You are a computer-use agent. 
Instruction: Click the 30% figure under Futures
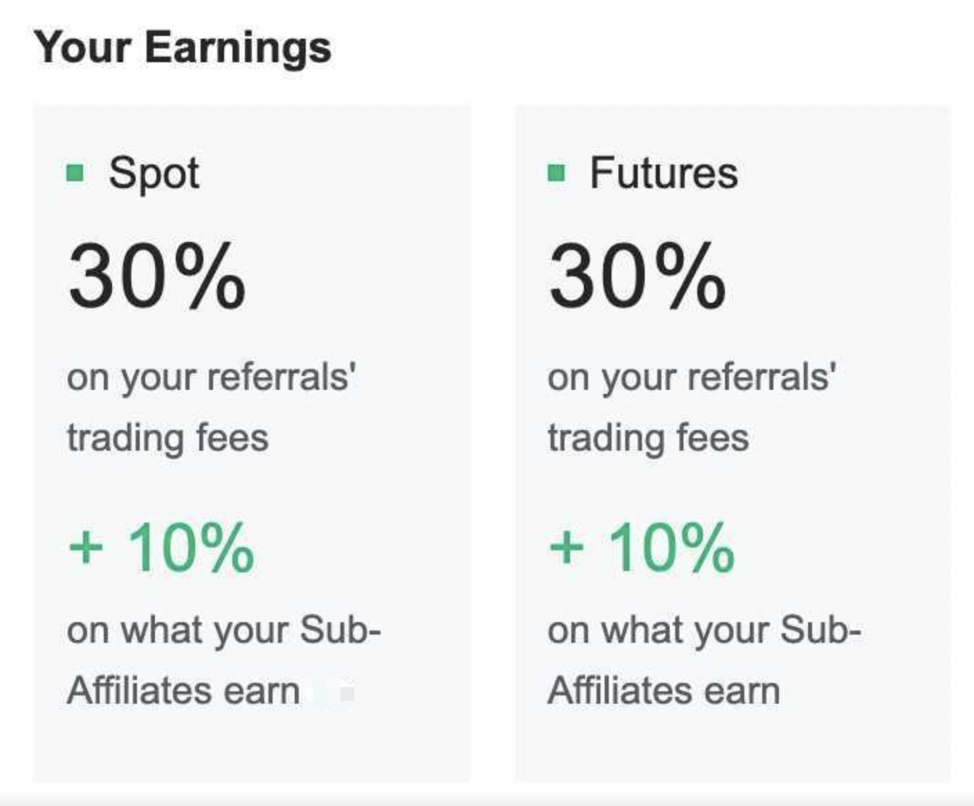point(637,277)
